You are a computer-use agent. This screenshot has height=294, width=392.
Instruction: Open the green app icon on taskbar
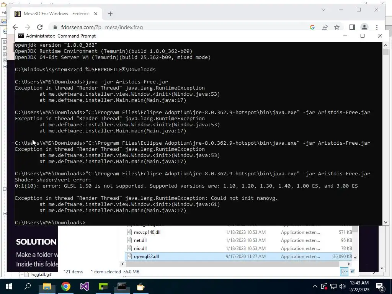103,286
